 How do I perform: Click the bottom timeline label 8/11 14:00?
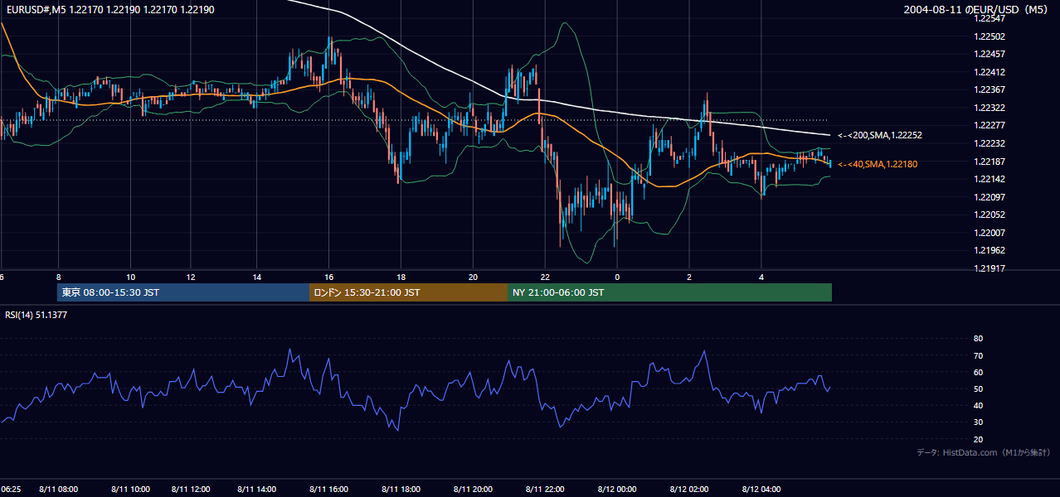(x=257, y=489)
